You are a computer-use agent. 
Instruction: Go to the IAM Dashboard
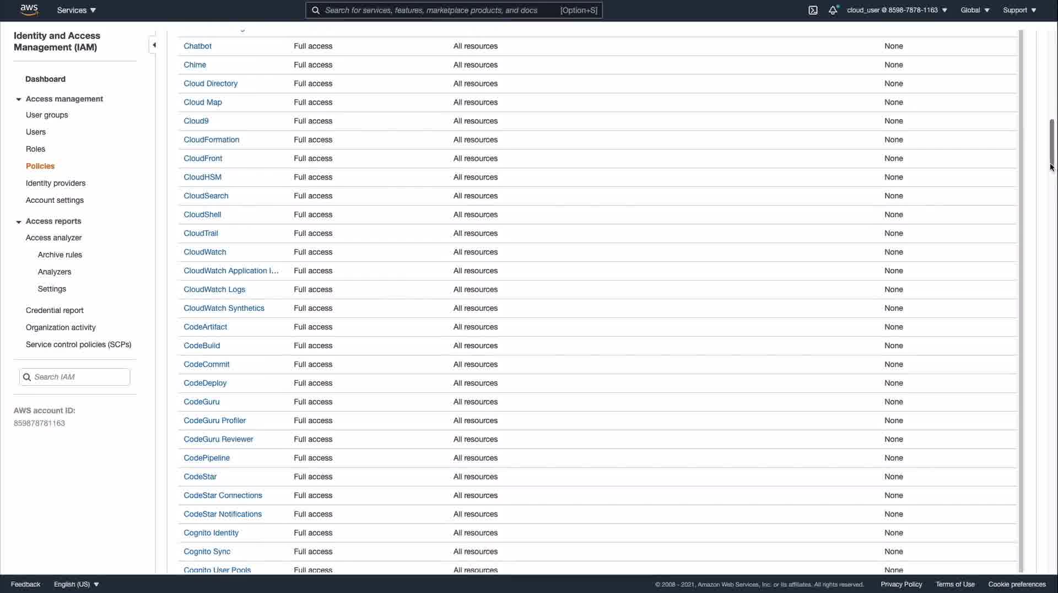[x=45, y=79]
